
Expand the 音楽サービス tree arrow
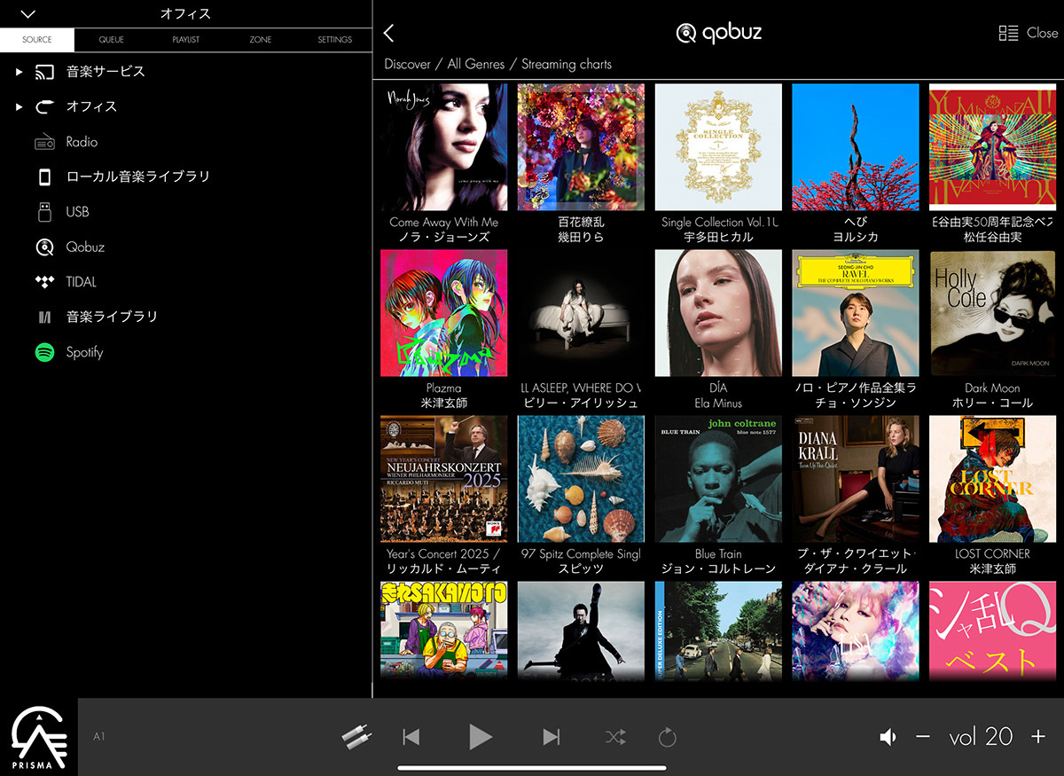tap(20, 72)
